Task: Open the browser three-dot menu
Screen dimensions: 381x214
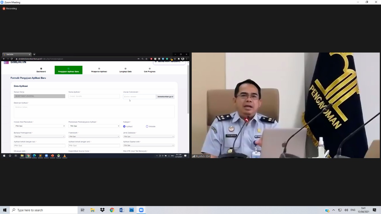Action: [187, 59]
